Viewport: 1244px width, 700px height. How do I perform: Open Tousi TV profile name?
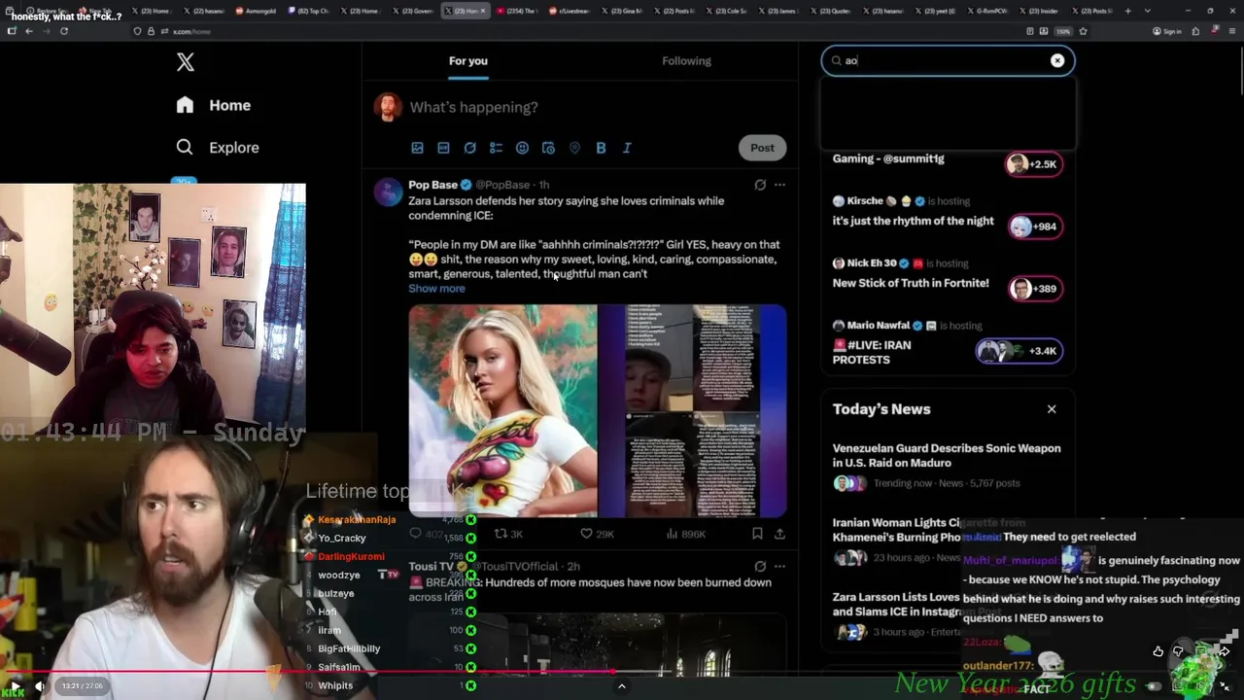[431, 566]
